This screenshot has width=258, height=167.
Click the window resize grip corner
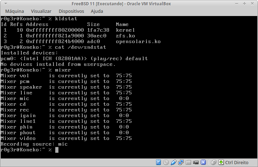[x=255, y=164]
